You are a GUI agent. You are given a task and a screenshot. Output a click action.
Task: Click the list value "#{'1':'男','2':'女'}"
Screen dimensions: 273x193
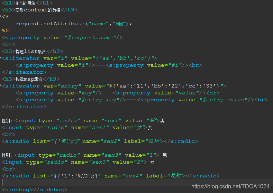pos(75,176)
